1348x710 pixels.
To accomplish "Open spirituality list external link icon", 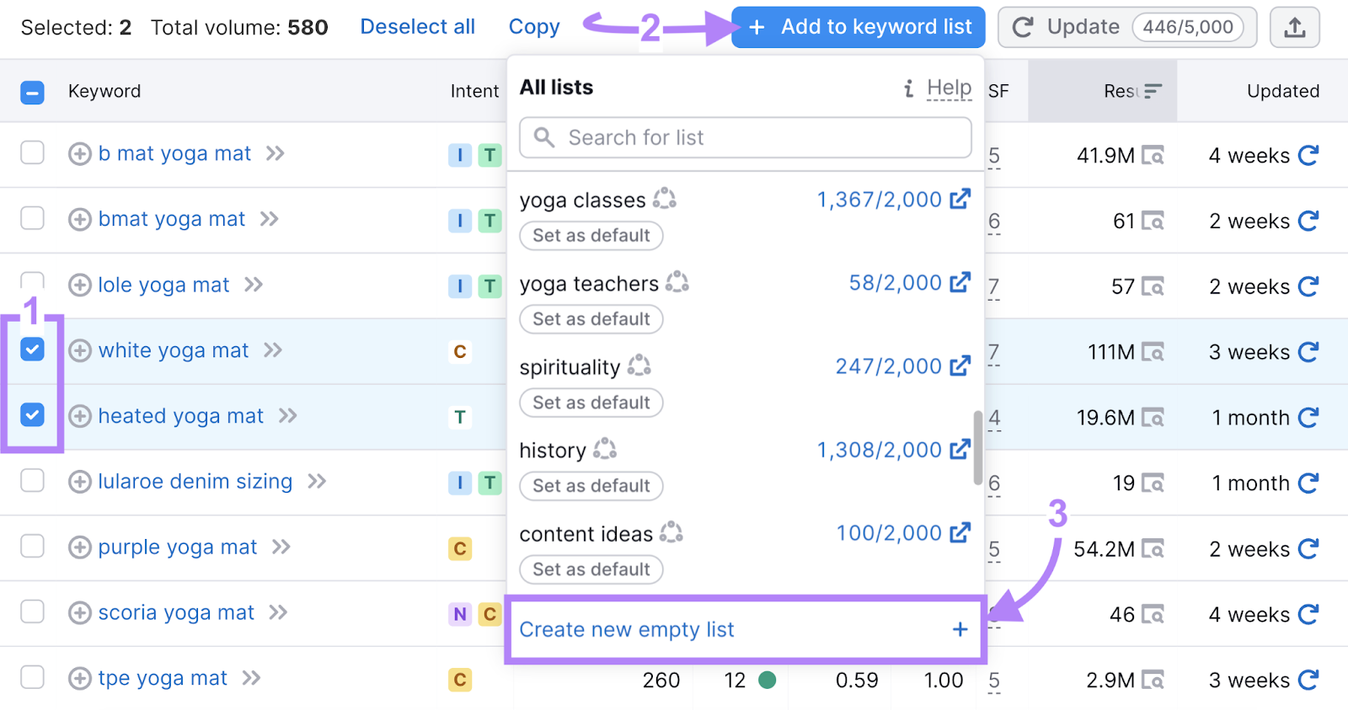I will (960, 366).
